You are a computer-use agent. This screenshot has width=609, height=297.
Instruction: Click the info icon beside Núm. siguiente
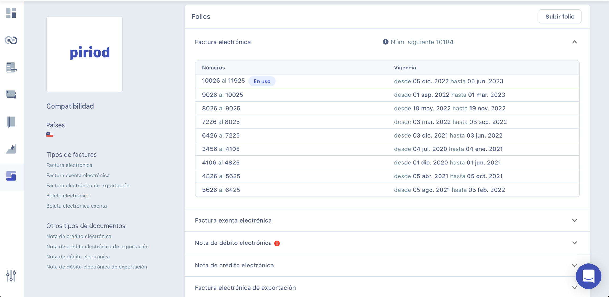click(385, 42)
